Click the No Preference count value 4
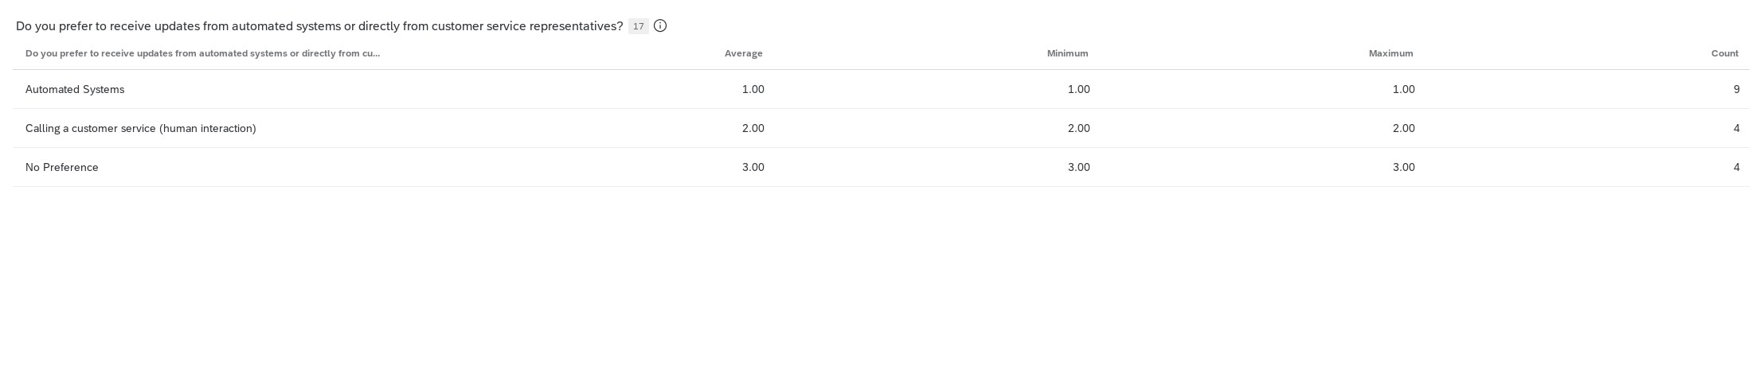1764x369 pixels. [x=1736, y=167]
